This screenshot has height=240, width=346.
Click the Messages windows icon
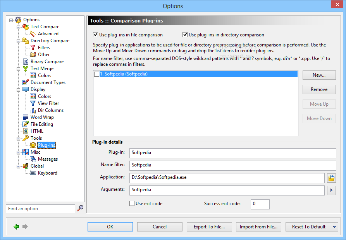(33, 159)
